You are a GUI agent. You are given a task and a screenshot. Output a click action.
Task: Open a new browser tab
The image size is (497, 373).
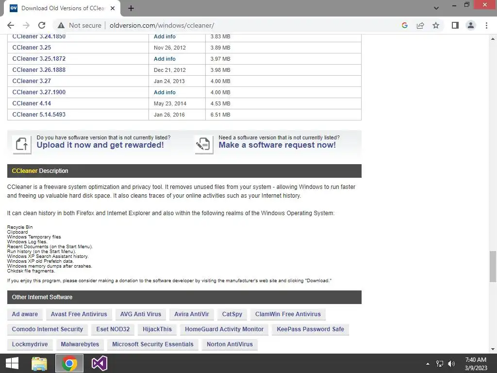point(131,8)
